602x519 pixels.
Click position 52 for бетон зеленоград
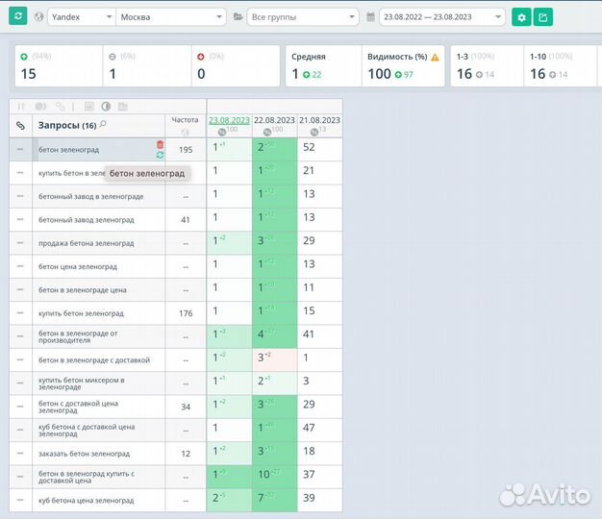tap(309, 147)
